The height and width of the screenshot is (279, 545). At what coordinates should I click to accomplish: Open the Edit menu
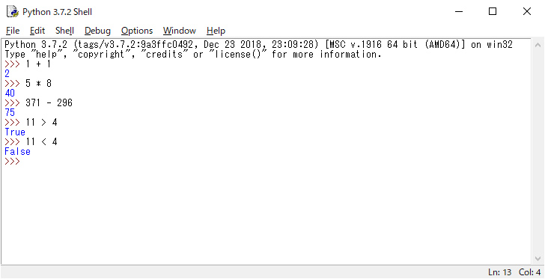37,31
